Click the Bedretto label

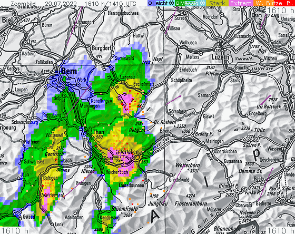tap(263, 203)
